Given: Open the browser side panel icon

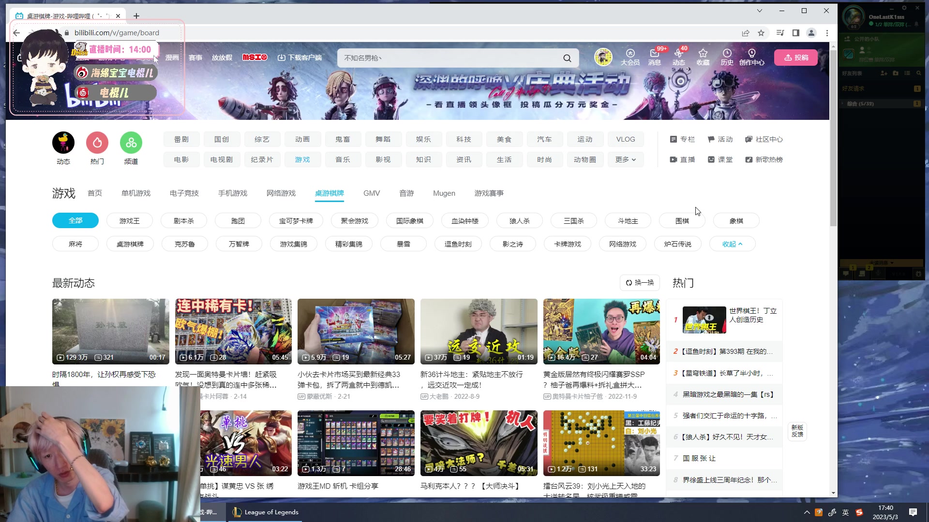Looking at the screenshot, I should pos(795,33).
